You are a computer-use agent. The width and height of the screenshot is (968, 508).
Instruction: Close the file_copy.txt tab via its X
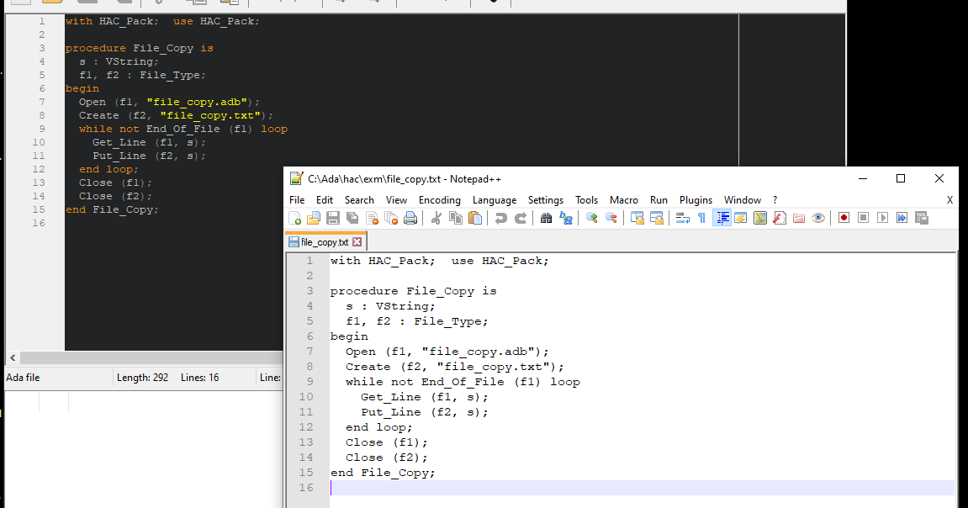[357, 241]
